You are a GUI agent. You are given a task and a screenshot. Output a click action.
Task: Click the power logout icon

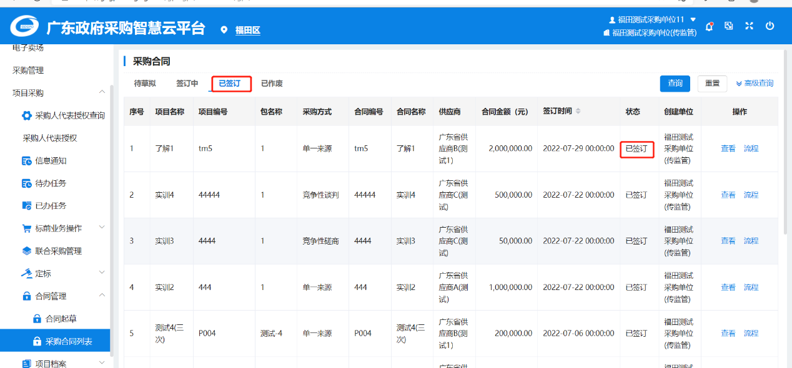click(770, 26)
